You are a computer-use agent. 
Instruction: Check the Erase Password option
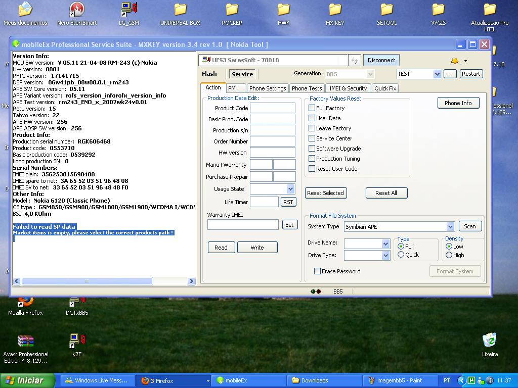[318, 271]
